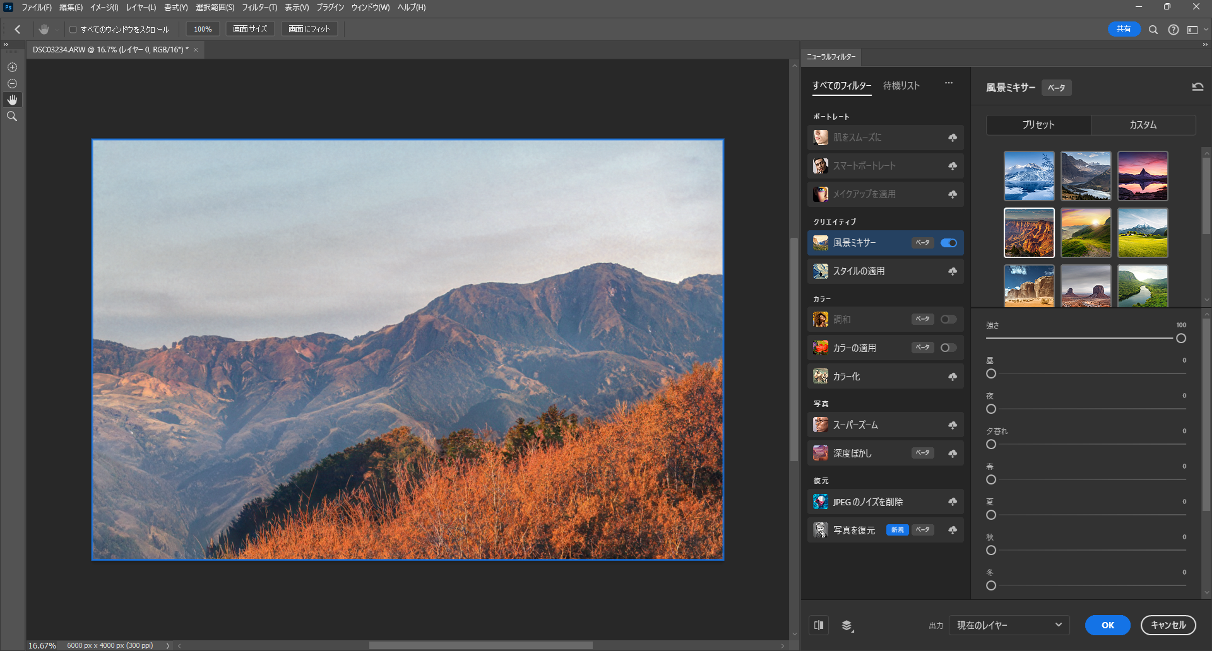This screenshot has width=1212, height=651.
Task: Click the canvas vertical scrollbar
Action: click(x=794, y=349)
